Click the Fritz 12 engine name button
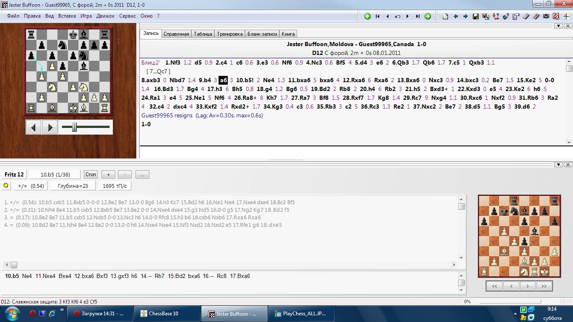 [14, 174]
